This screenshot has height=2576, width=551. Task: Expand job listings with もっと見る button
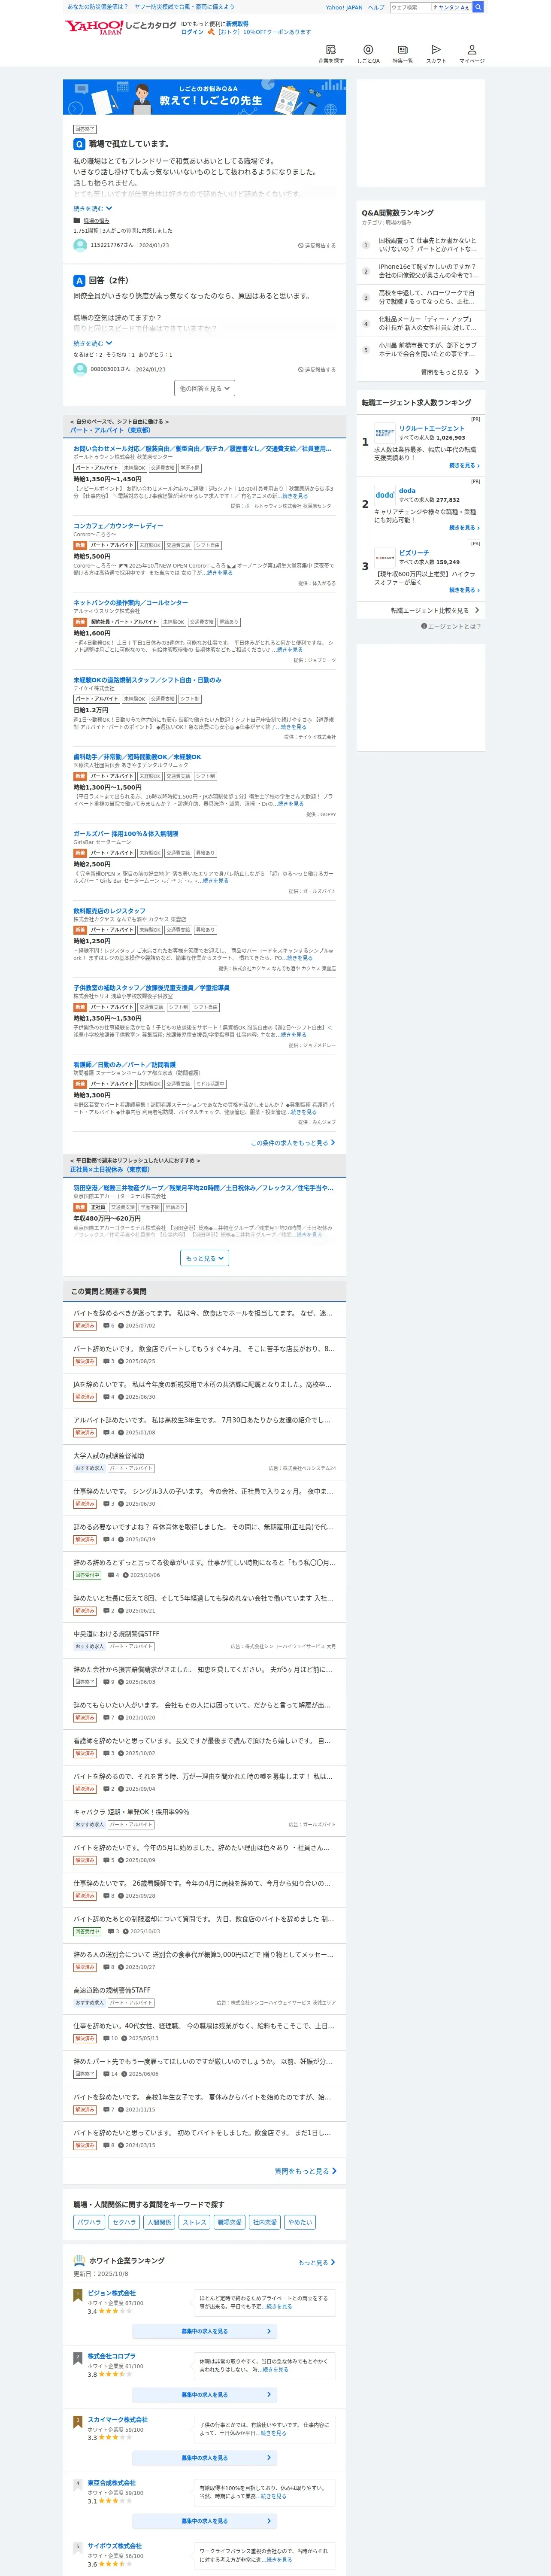[x=205, y=1258]
